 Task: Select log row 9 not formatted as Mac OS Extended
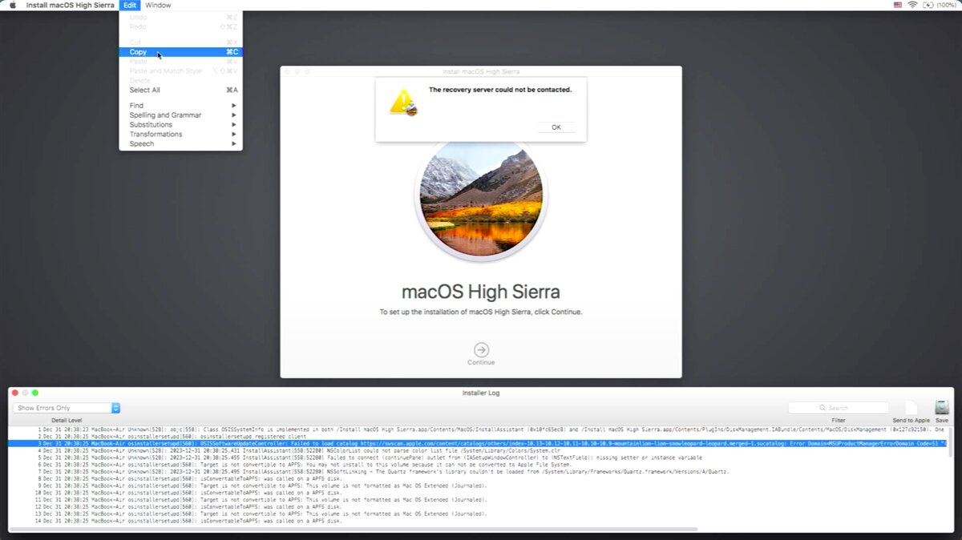[479, 486]
